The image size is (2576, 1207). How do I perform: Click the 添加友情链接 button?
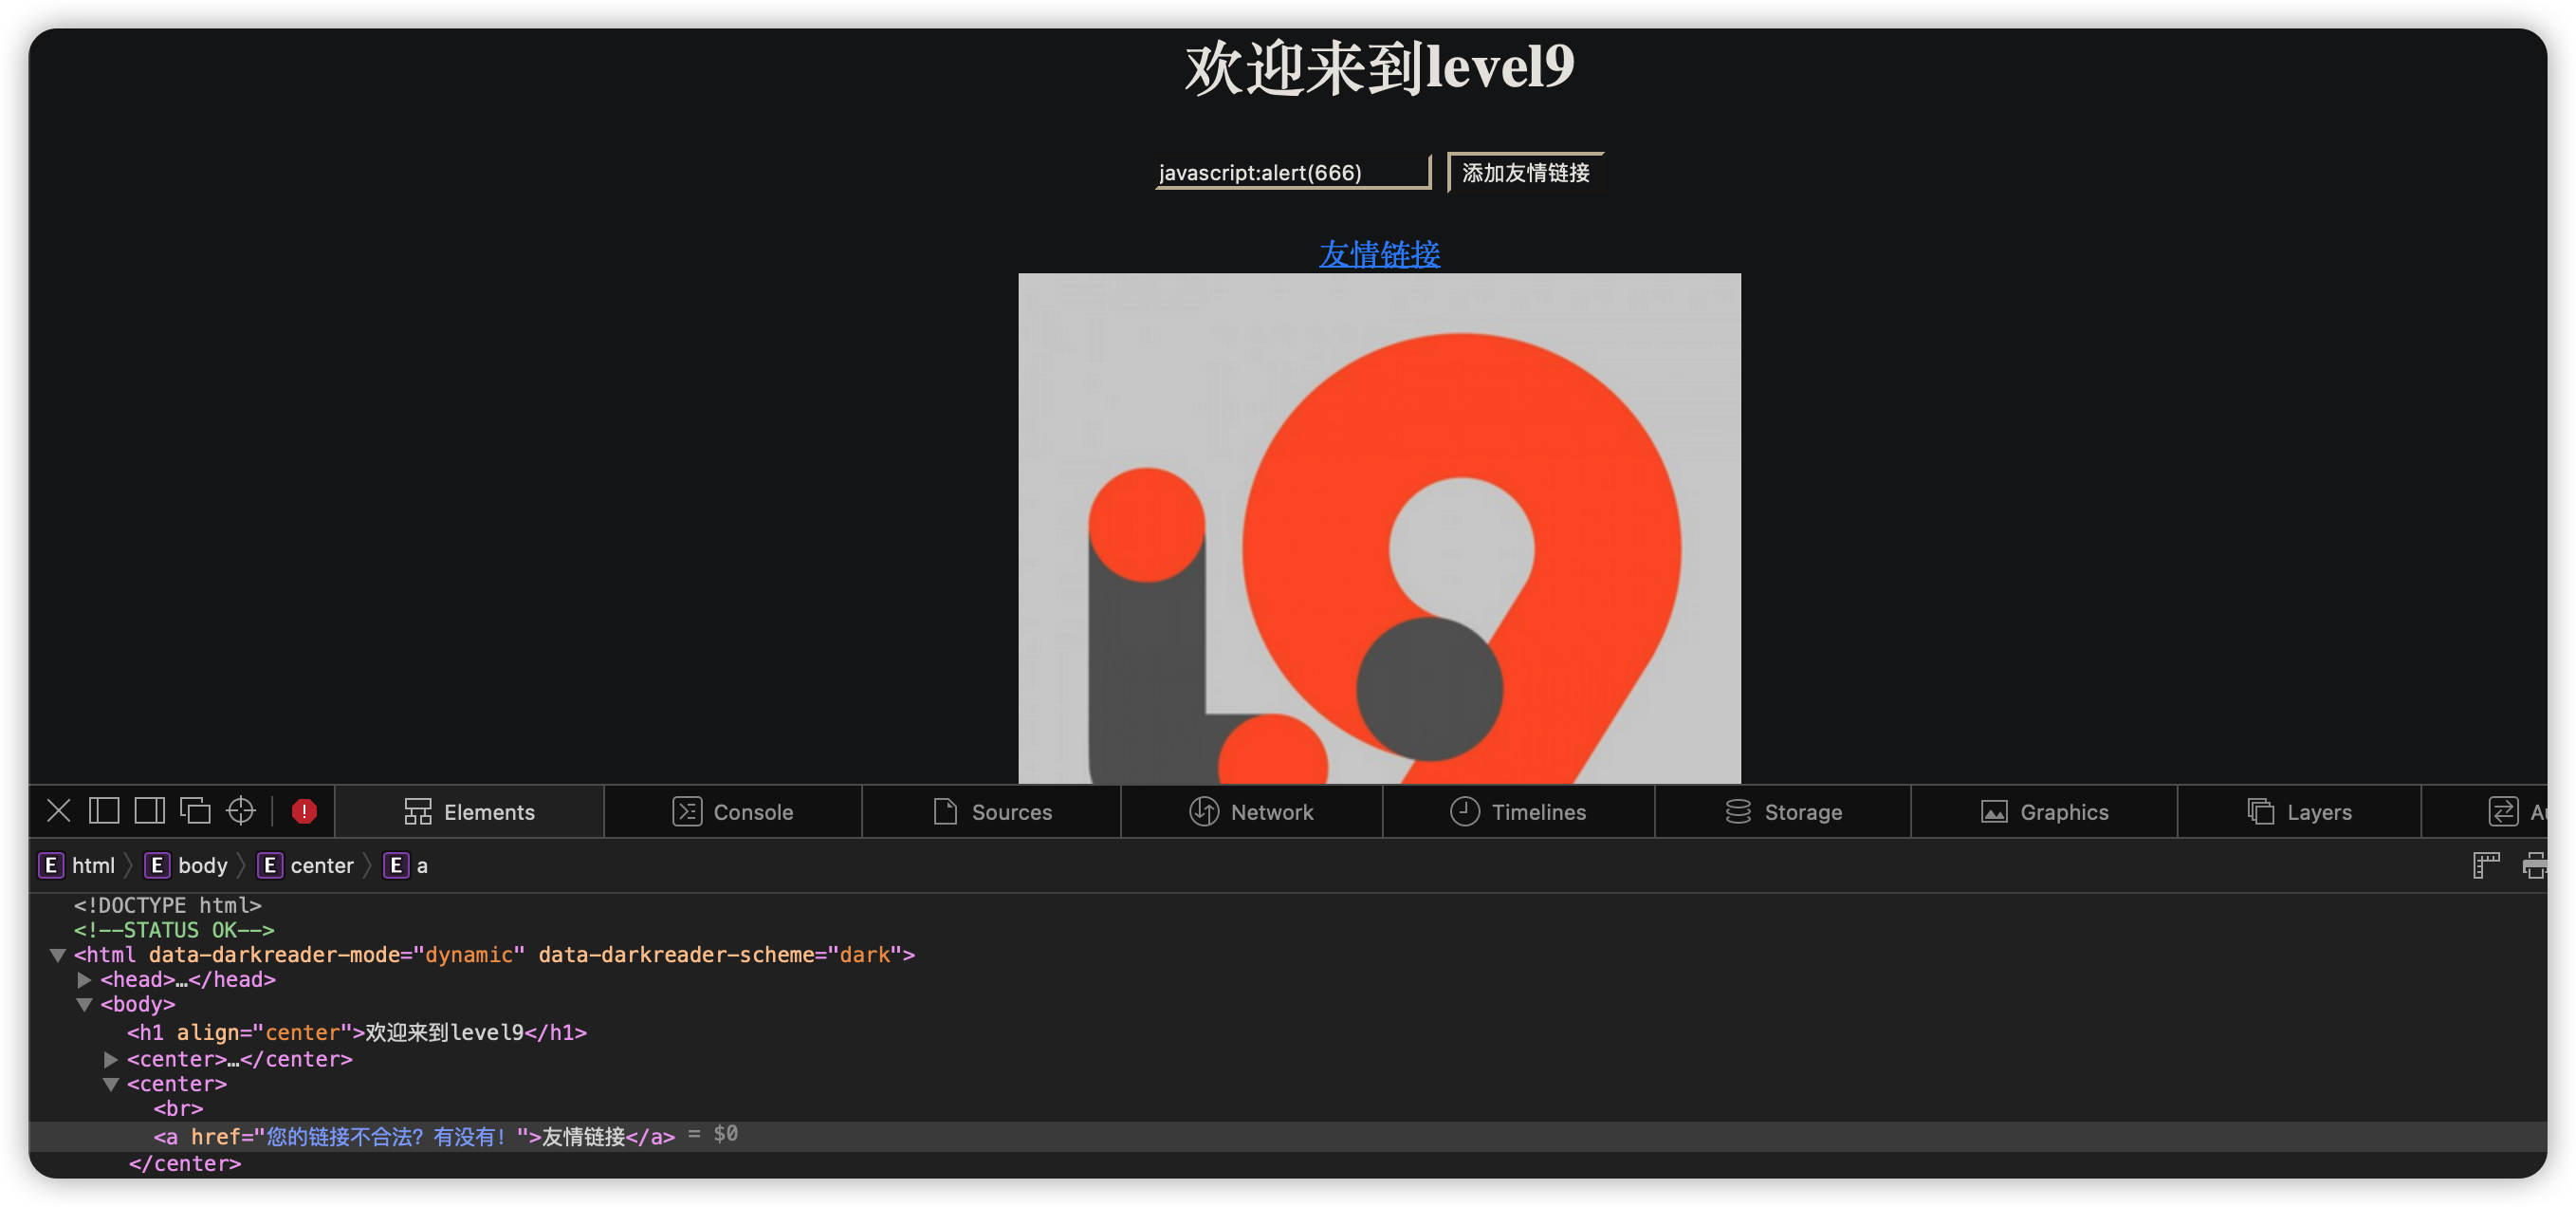pyautogui.click(x=1525, y=172)
